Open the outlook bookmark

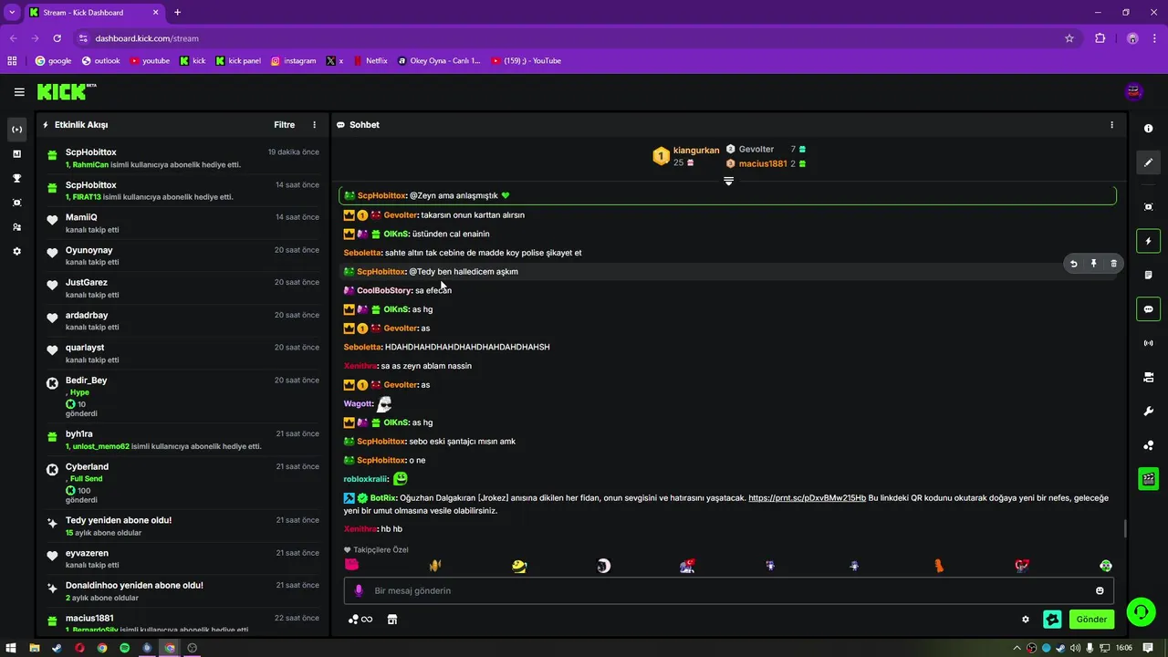(100, 61)
